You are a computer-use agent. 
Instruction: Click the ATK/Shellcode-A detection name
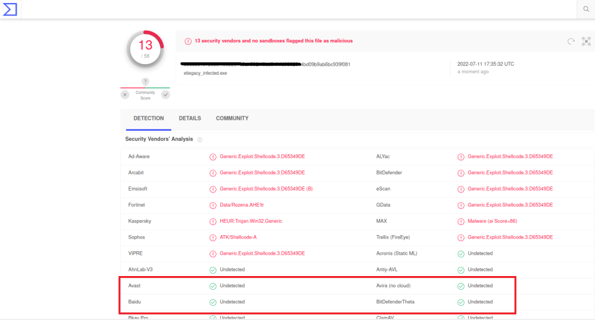coord(239,237)
